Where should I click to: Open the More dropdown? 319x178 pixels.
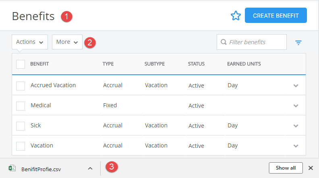click(67, 42)
